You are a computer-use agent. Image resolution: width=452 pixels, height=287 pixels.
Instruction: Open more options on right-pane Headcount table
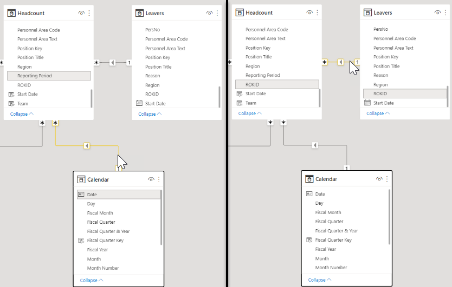tap(318, 12)
